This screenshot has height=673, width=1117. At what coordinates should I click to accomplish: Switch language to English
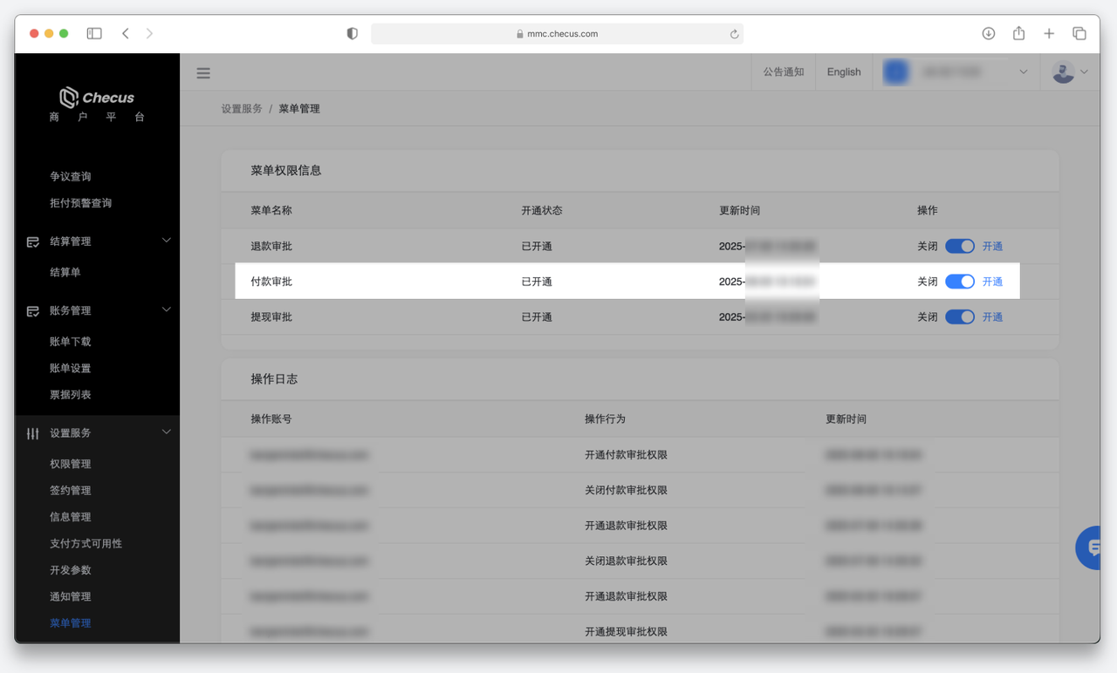[843, 72]
